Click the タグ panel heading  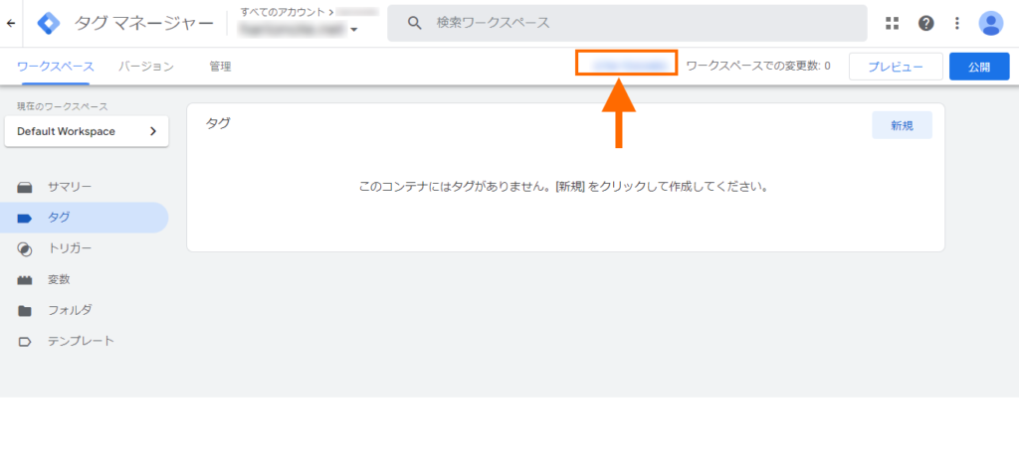click(x=218, y=123)
